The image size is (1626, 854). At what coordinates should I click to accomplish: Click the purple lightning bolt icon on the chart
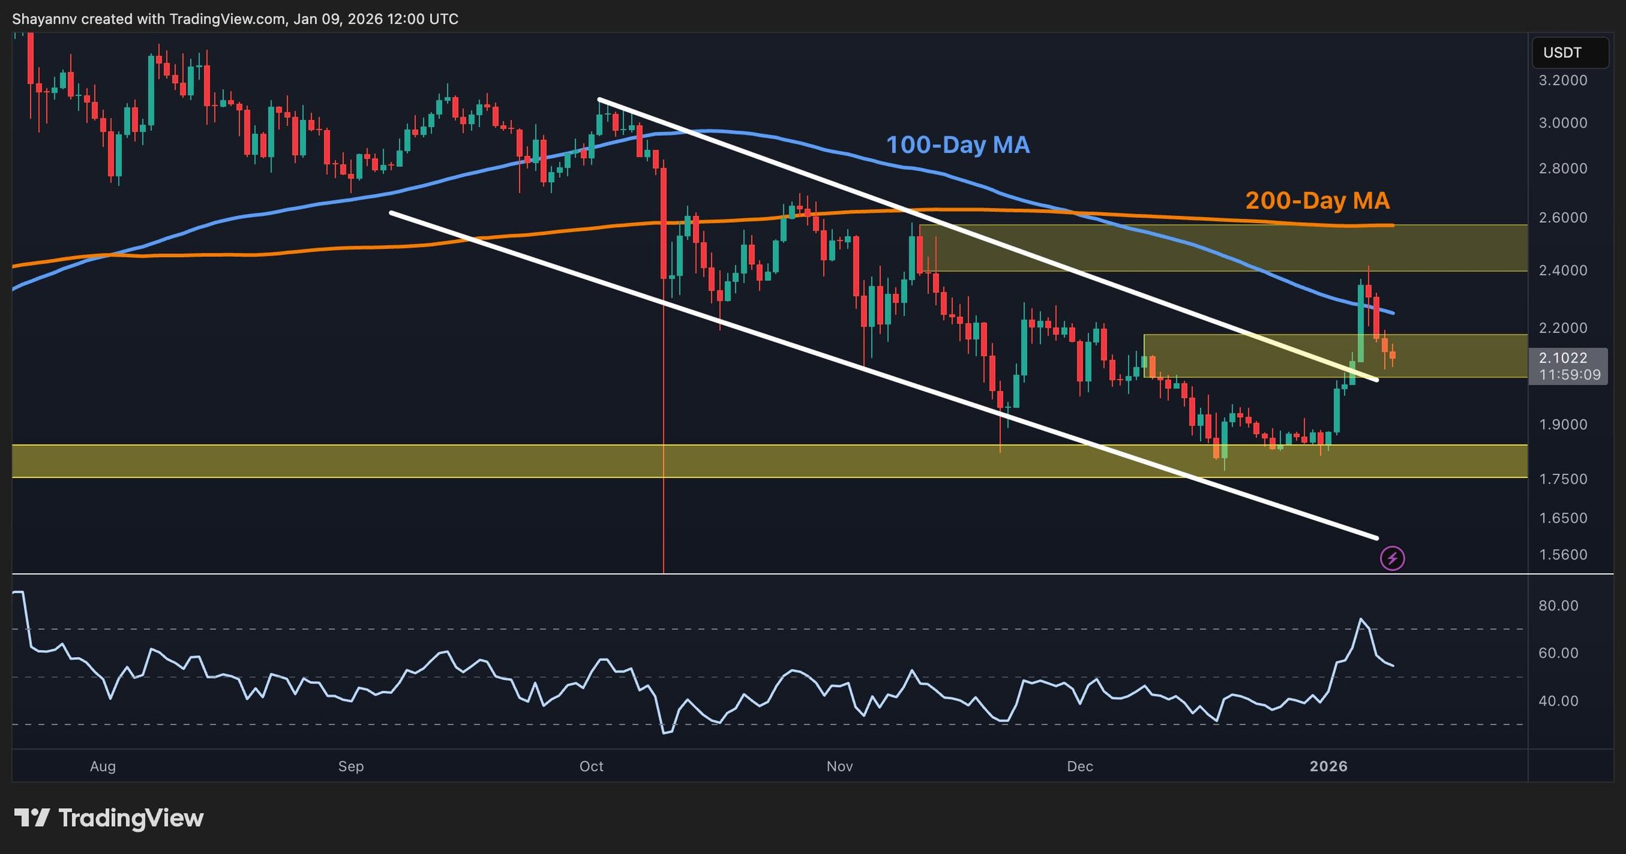[1392, 559]
